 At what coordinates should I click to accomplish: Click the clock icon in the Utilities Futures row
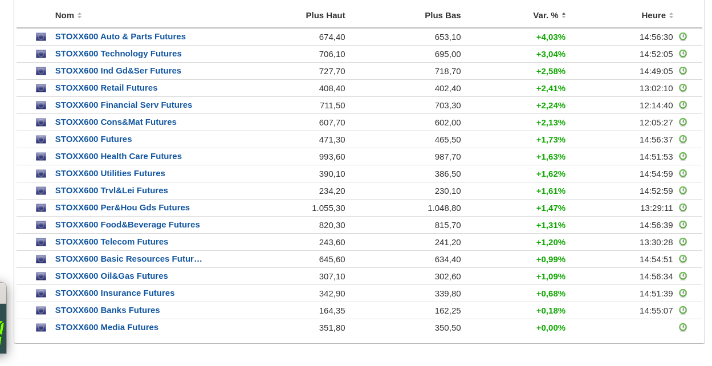pos(682,173)
